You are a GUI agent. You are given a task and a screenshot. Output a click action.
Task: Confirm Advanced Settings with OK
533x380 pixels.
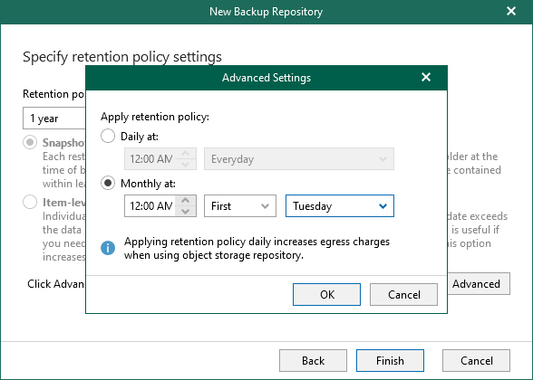(x=326, y=295)
